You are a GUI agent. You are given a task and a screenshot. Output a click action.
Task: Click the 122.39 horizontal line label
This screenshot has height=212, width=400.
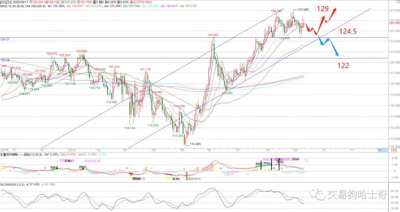point(5,60)
